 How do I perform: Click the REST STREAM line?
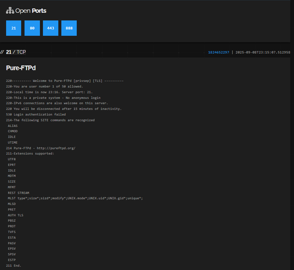coord(18,193)
